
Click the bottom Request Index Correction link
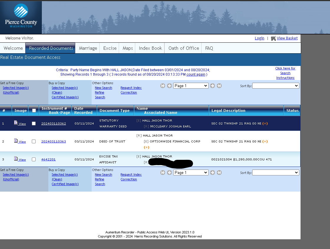(131, 177)
